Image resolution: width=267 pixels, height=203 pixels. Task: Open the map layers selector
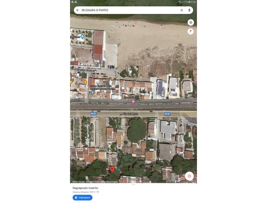pyautogui.click(x=191, y=22)
